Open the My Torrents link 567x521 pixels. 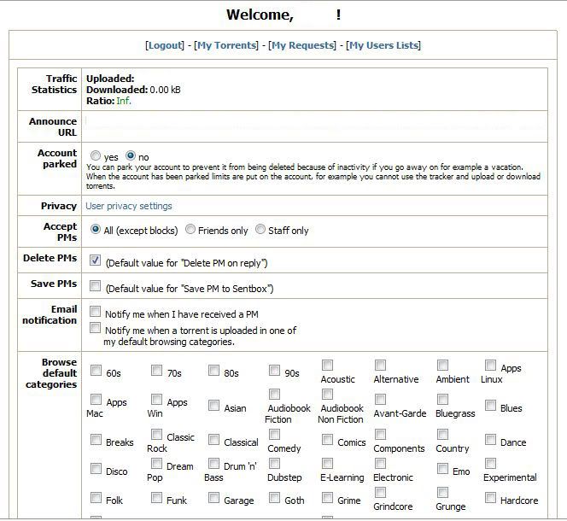coord(226,45)
